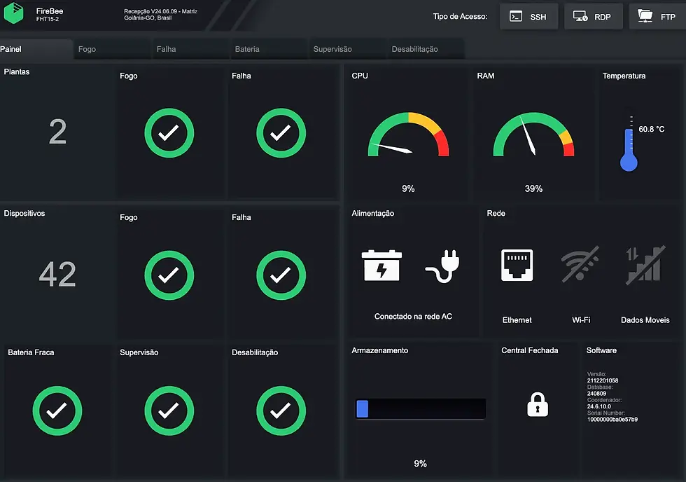Click the thermometer temperature icon
Screen dimensions: 686x482
629,144
